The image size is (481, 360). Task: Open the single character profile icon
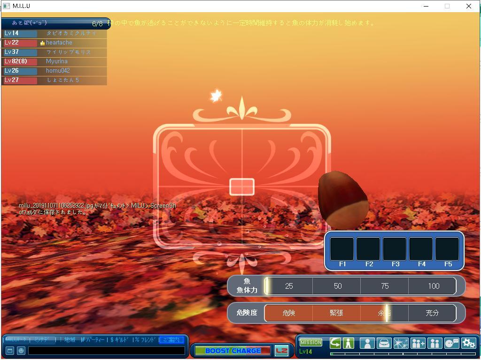point(367,343)
